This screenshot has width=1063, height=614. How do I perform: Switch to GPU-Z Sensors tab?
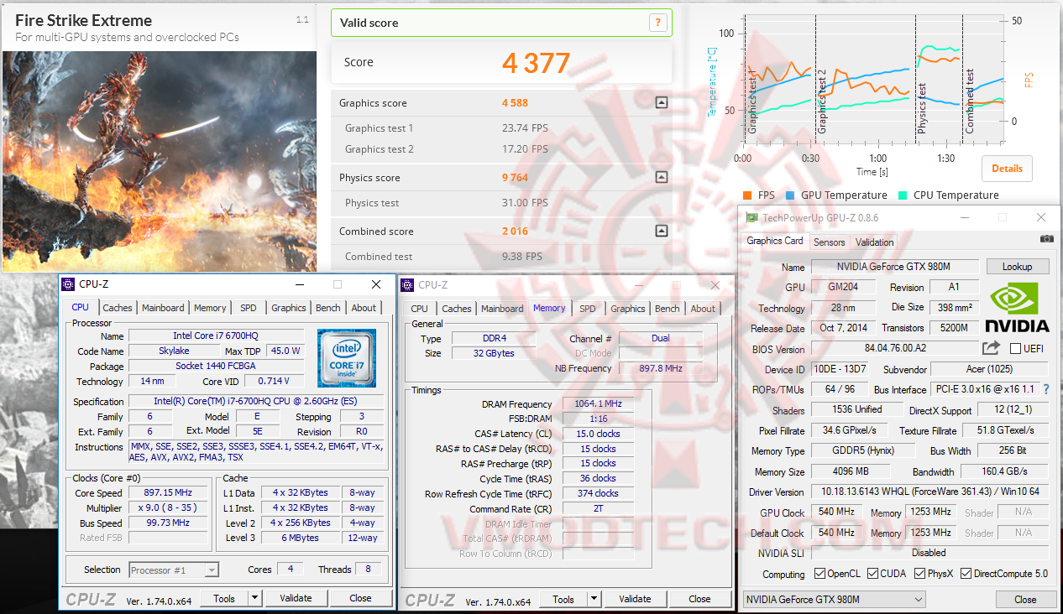click(x=829, y=242)
